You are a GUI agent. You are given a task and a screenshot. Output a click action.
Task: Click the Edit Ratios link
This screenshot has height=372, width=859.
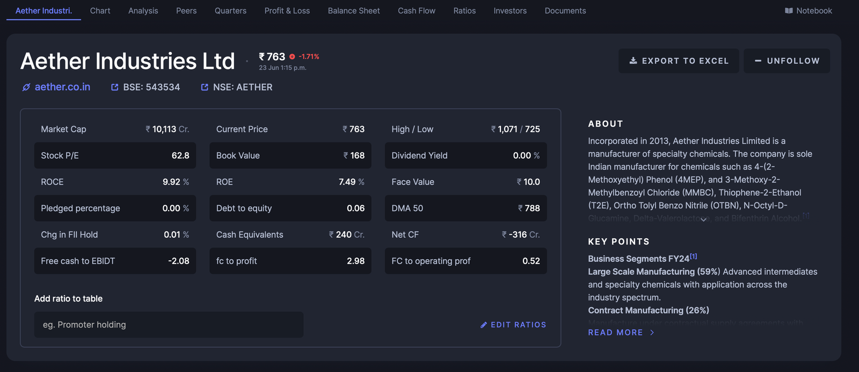click(513, 325)
